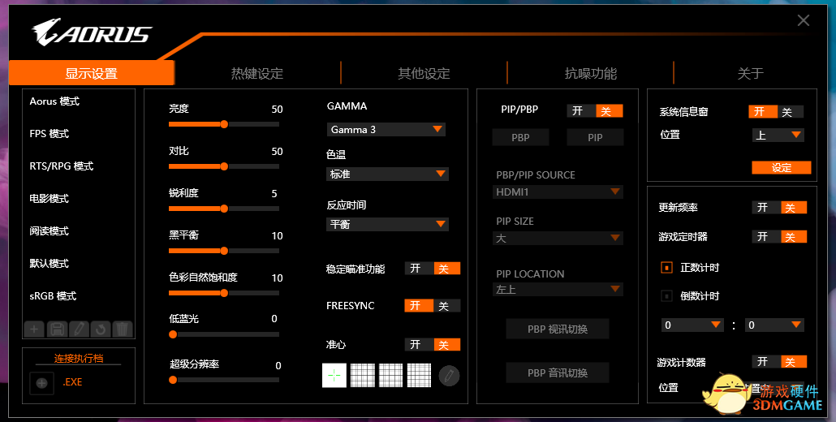Turn on aim stabilizer (稳定瞄准功能 开)
Screen dimensions: 836x422
click(x=419, y=269)
